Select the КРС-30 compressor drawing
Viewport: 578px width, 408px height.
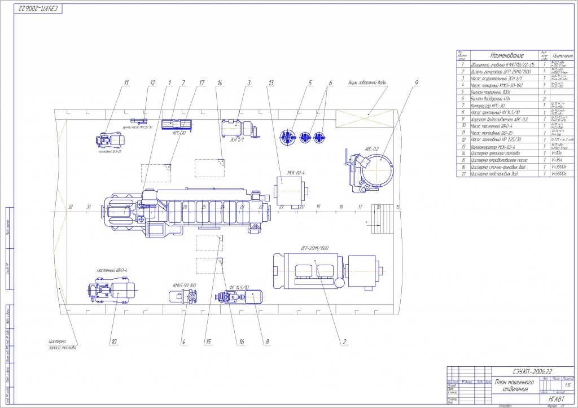[x=178, y=125]
